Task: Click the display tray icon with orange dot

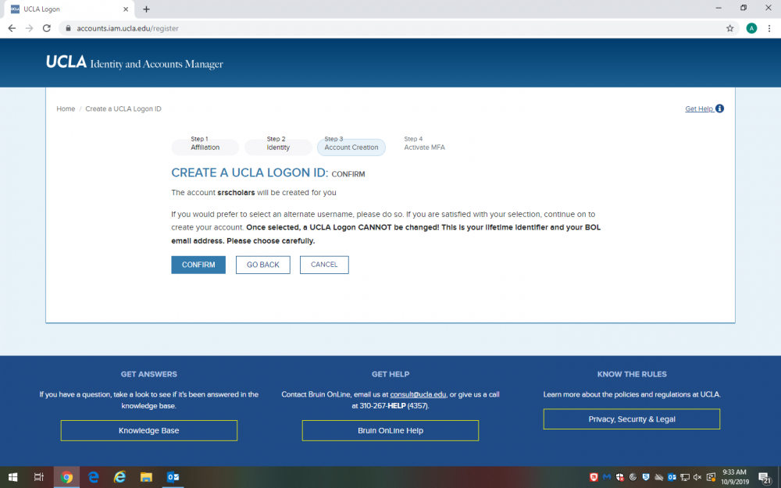Action: (x=711, y=477)
